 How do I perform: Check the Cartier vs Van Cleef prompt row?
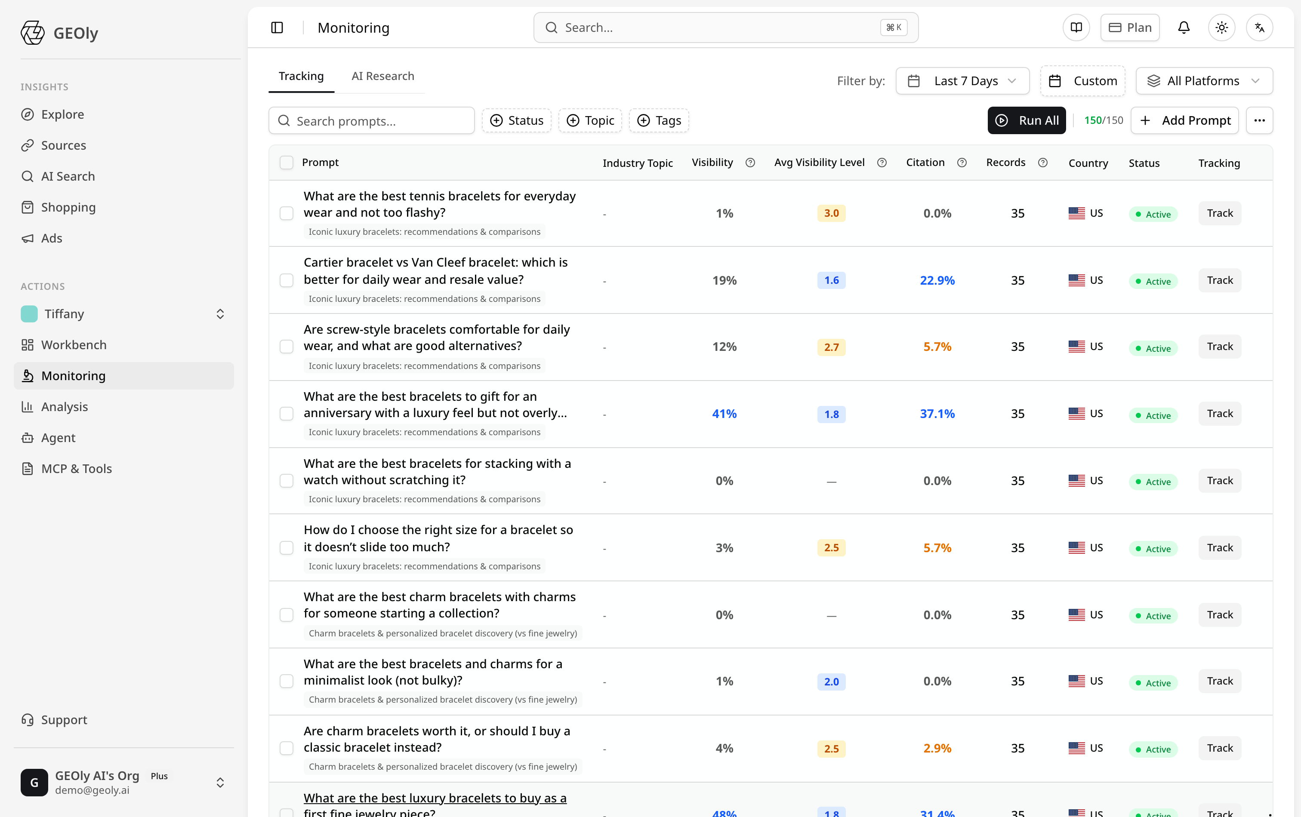coord(287,280)
